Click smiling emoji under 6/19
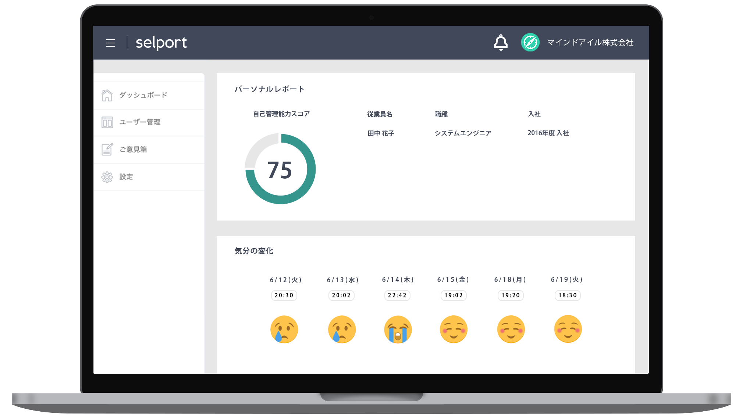Screen dimensions: 743x419 pos(568,329)
